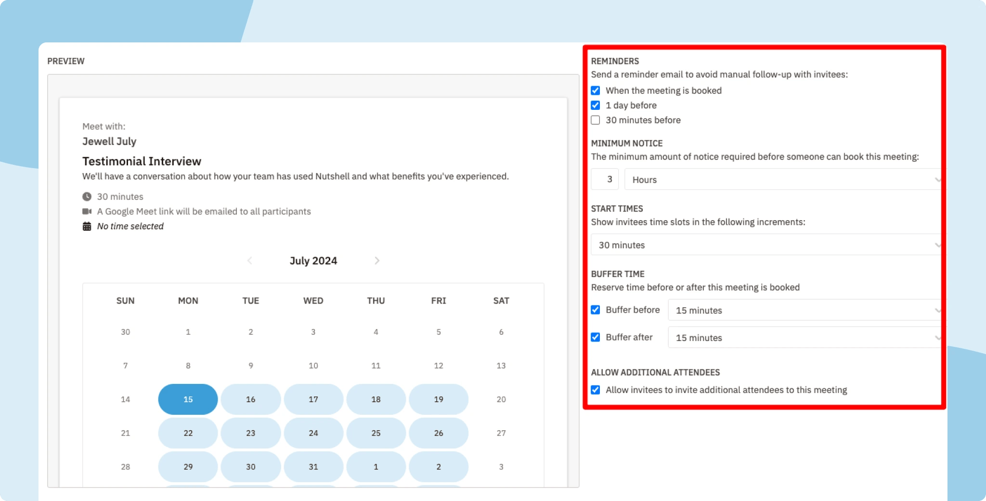Image resolution: width=986 pixels, height=501 pixels.
Task: Open the Buffer before duration dropdown
Action: tap(804, 310)
